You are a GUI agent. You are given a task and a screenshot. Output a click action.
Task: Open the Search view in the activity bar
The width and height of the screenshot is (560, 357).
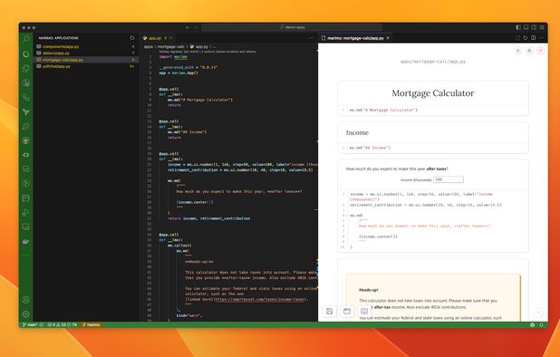pos(25,39)
